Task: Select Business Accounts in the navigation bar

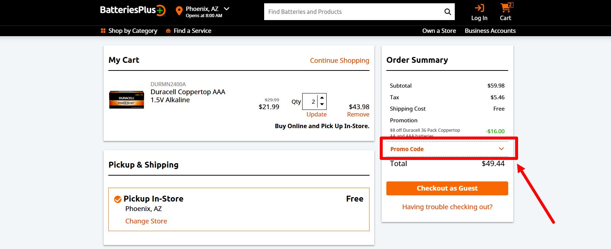Action: tap(490, 31)
